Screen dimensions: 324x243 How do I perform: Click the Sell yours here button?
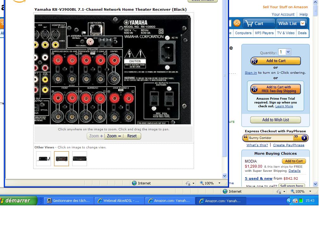click(292, 185)
